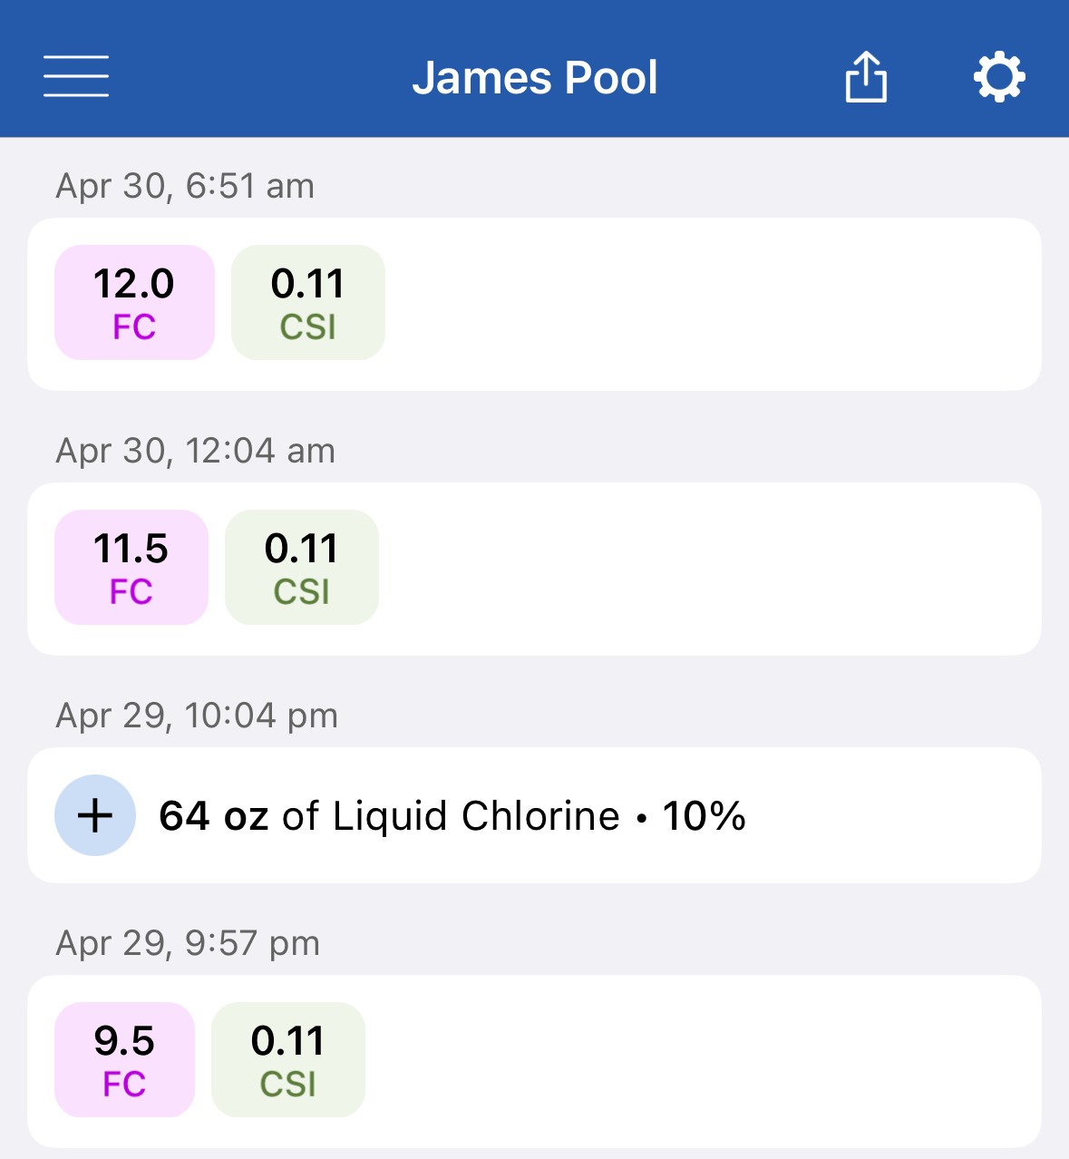Tap the Apr 30, 12:04 am timestamp

point(196,451)
